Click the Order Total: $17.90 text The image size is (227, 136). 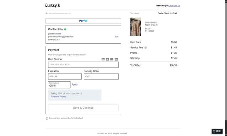167,13
